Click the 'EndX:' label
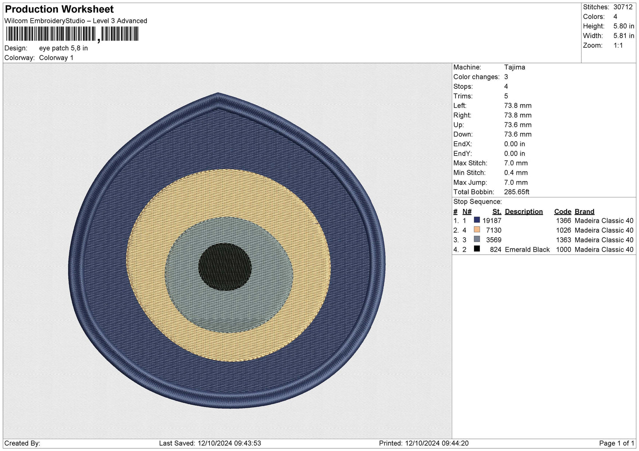Image resolution: width=639 pixels, height=451 pixels. click(x=463, y=144)
